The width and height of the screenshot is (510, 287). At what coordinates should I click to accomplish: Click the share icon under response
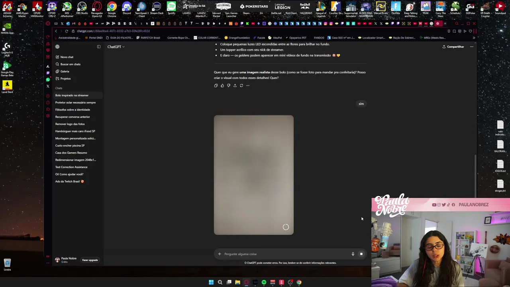click(x=235, y=85)
